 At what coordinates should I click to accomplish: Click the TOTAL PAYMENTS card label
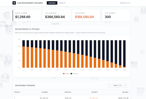tap(110, 13)
